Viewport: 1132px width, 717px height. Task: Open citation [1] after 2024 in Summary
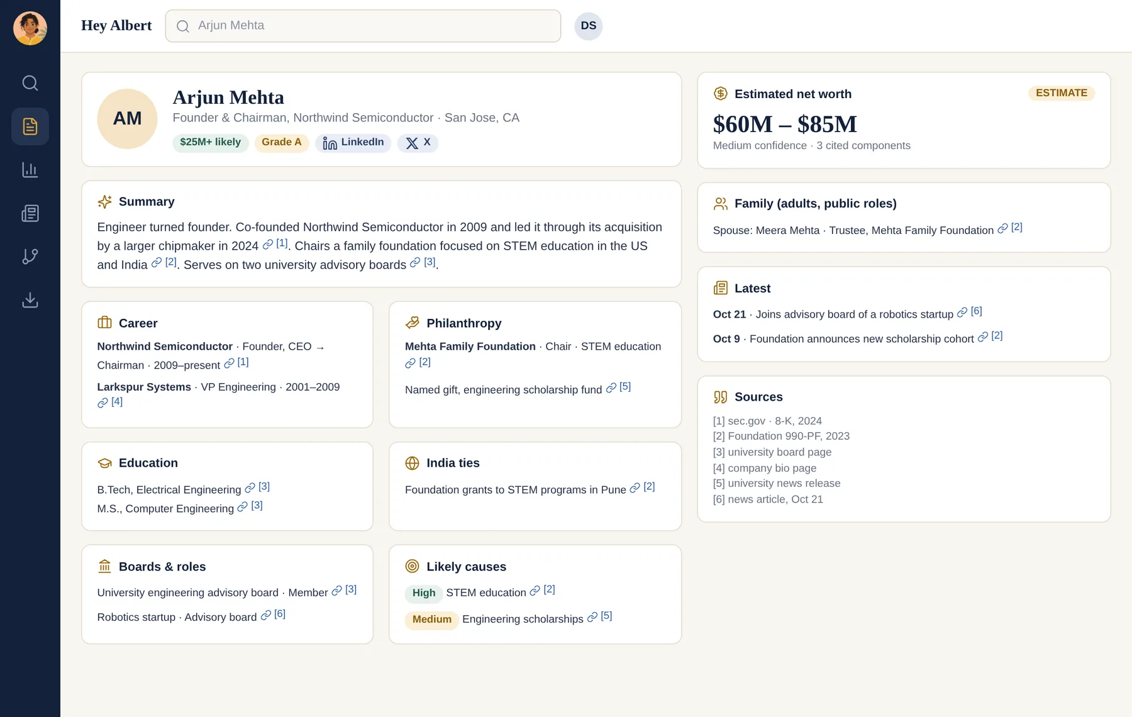click(x=275, y=243)
